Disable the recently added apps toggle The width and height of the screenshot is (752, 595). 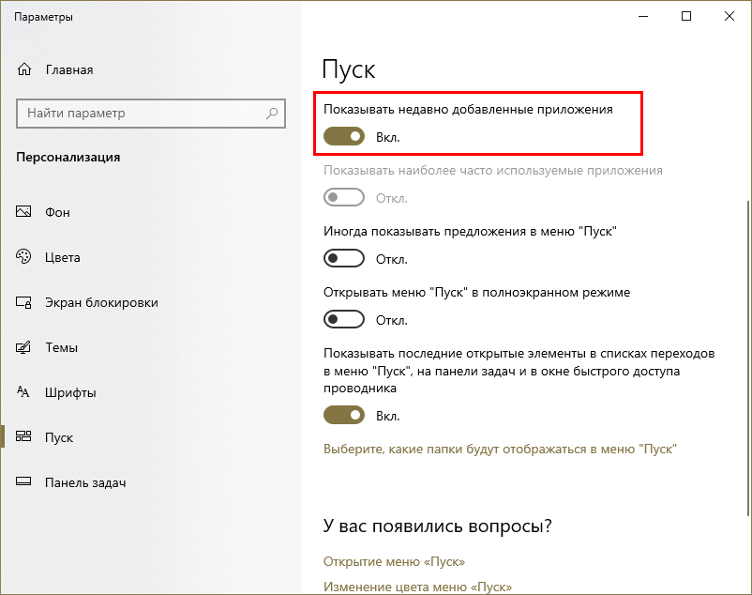[343, 137]
